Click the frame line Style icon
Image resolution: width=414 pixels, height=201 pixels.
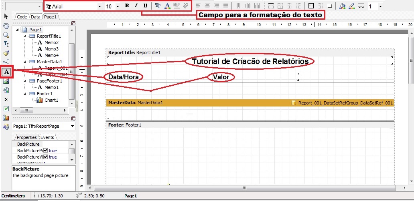(361, 6)
